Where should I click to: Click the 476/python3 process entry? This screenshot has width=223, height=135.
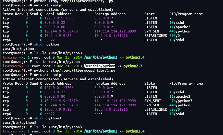click(x=181, y=101)
